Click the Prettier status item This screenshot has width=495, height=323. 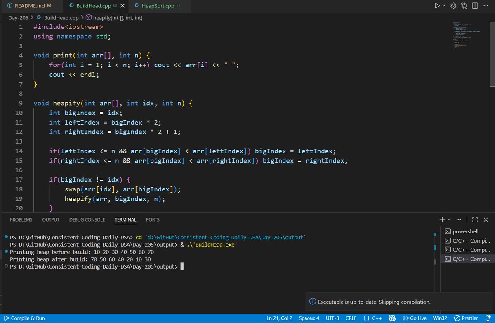466,318
